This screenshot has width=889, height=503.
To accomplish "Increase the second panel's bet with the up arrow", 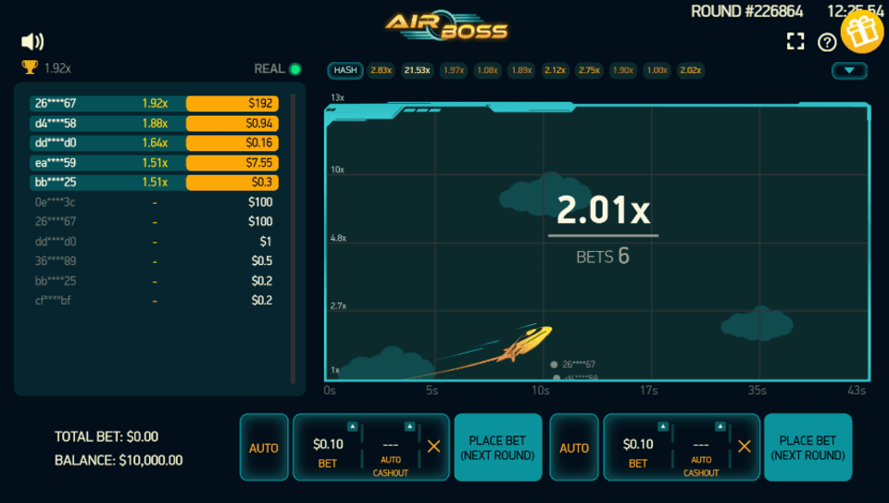I will click(662, 426).
